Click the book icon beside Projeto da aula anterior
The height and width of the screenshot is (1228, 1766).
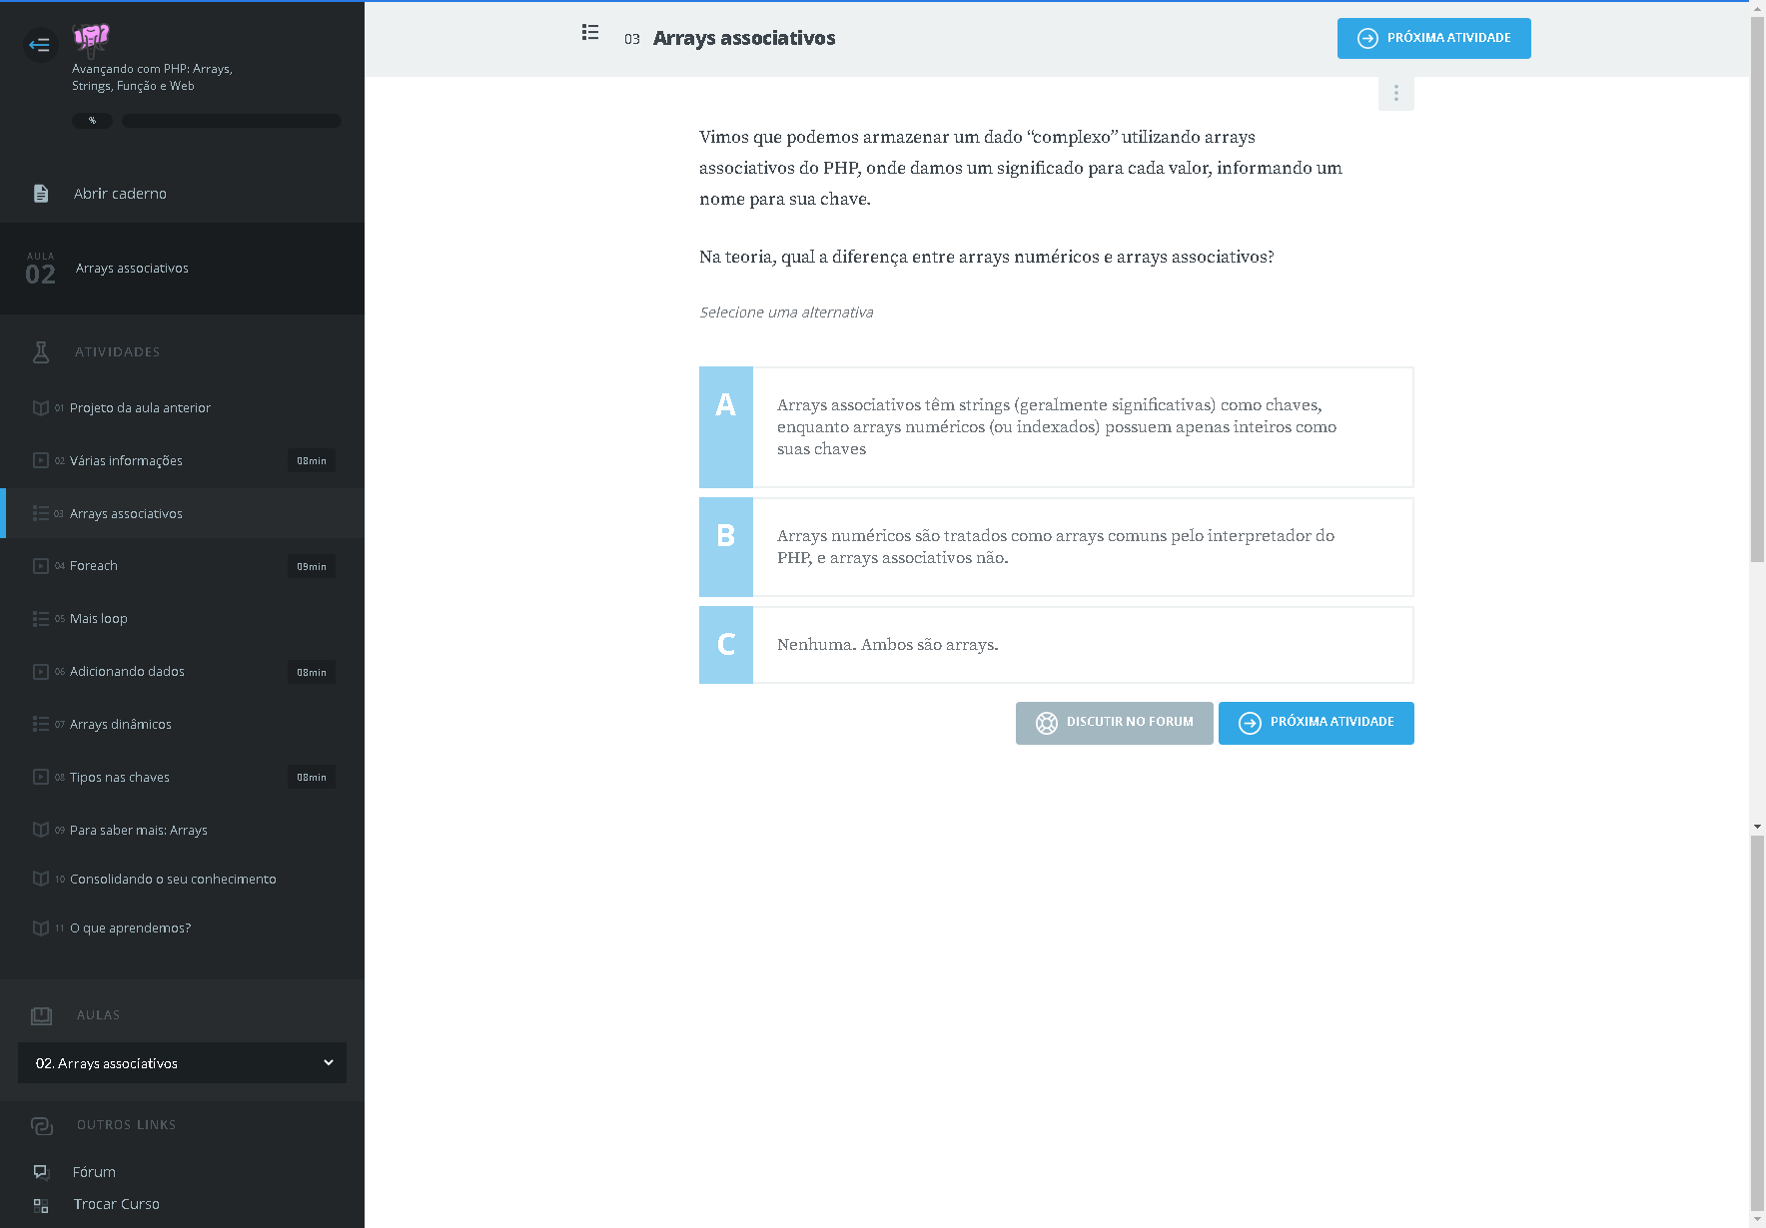(41, 408)
